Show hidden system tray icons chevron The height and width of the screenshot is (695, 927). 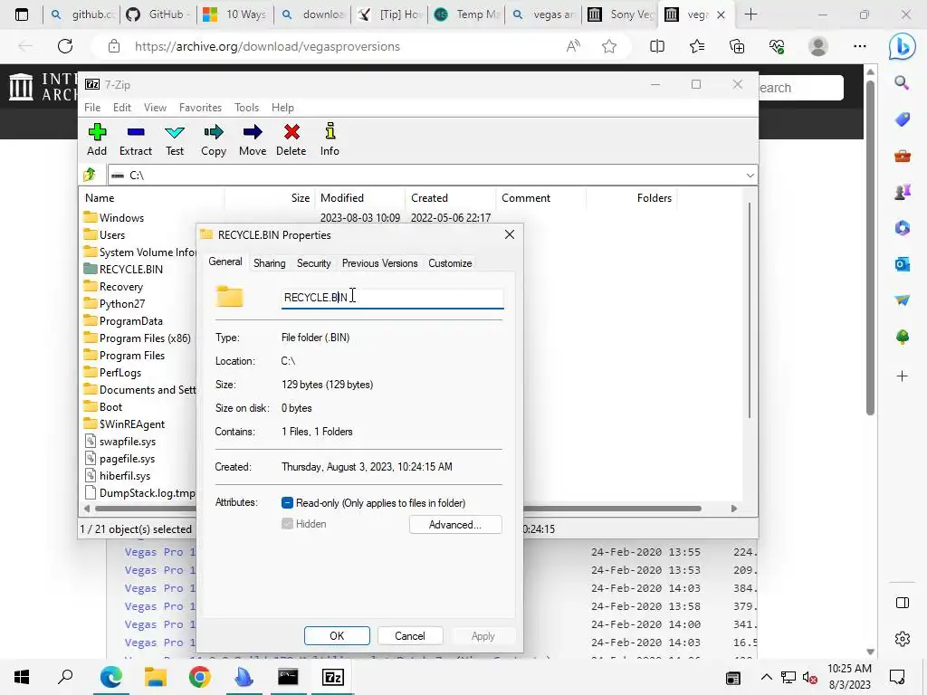point(766,677)
